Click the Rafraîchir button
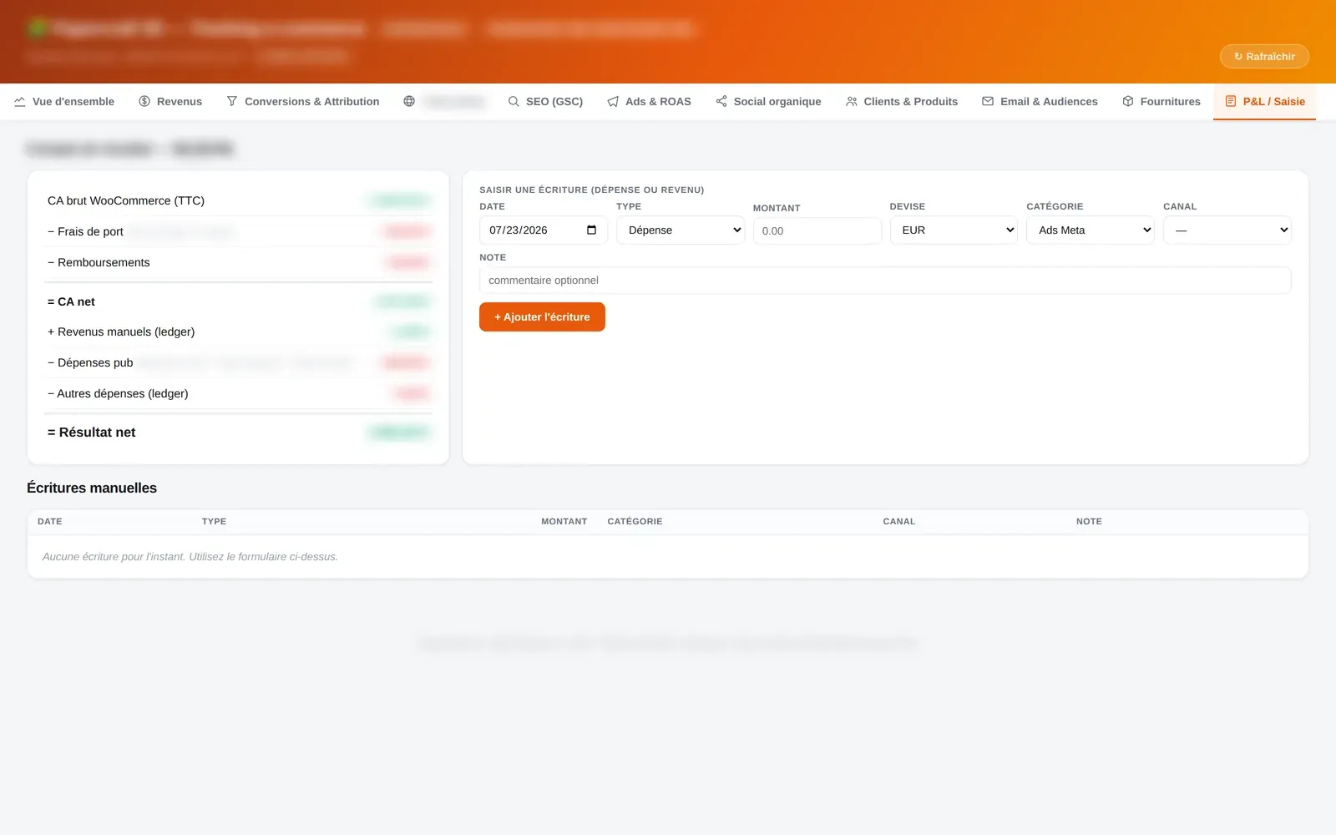The height and width of the screenshot is (835, 1336). click(1264, 57)
